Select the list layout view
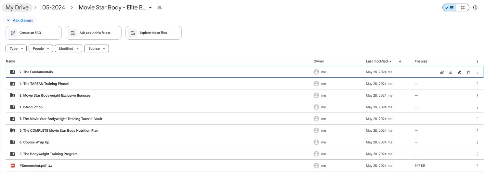 pyautogui.click(x=449, y=7)
